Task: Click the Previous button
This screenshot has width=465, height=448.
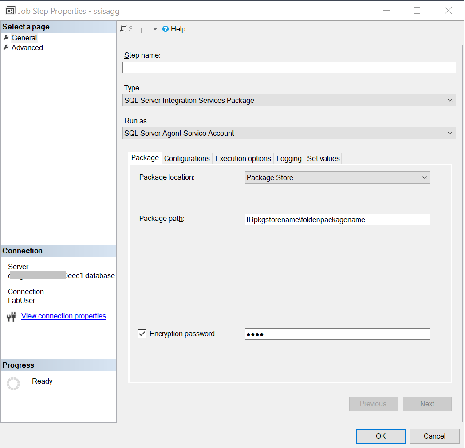Action: (x=373, y=404)
